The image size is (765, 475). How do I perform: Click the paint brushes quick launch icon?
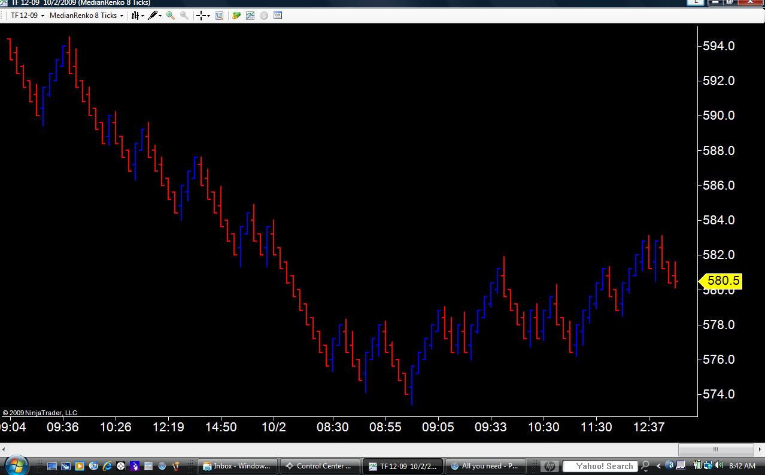pyautogui.click(x=176, y=466)
